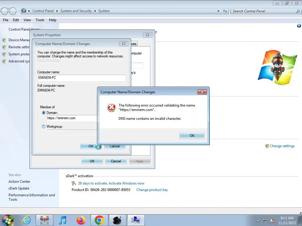Click the key icon beside activation link
This screenshot has width=302, height=226.
click(74, 183)
